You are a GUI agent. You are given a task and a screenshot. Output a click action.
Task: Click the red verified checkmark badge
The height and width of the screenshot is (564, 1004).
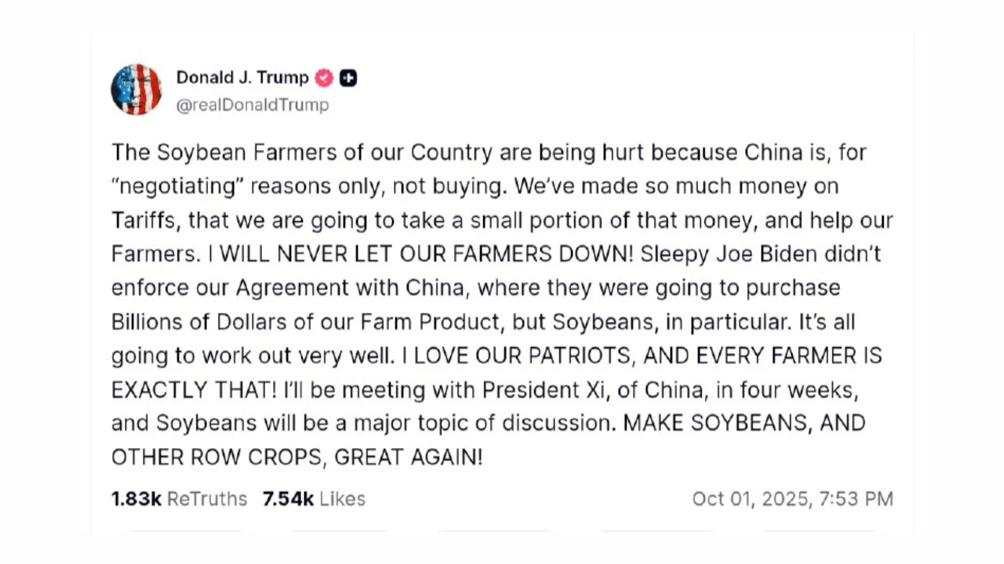click(324, 78)
